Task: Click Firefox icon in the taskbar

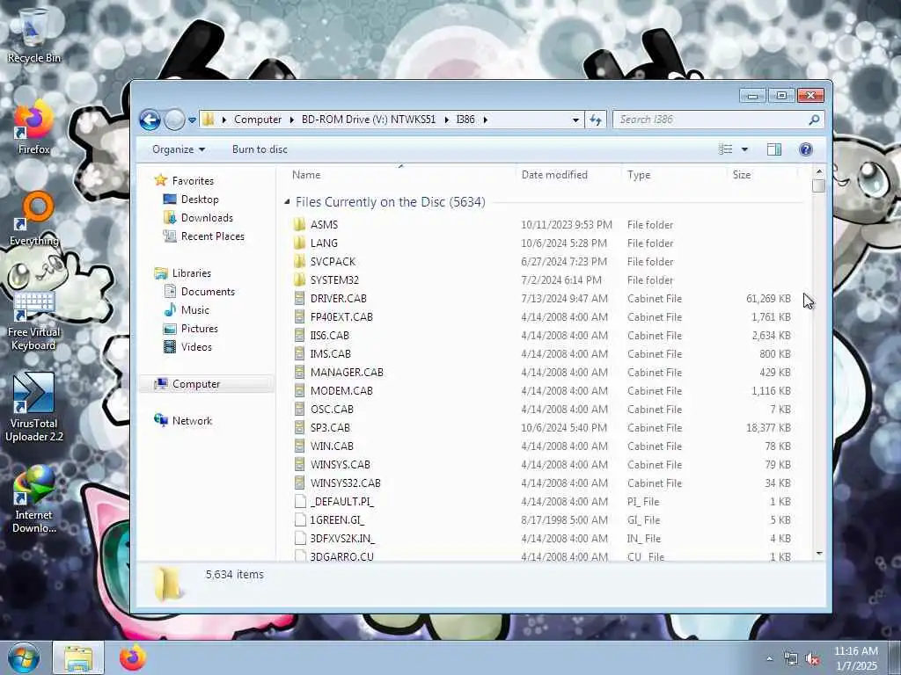Action: pos(133,657)
